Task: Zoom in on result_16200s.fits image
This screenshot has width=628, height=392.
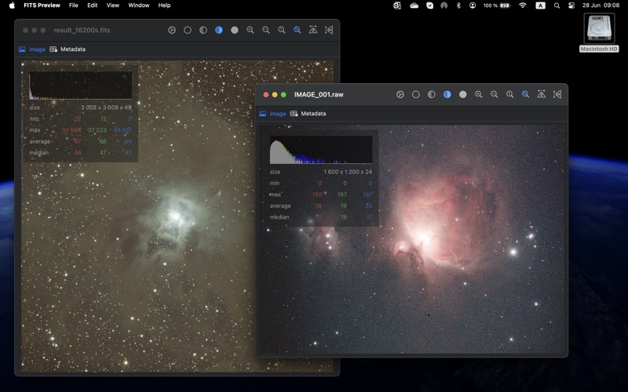Action: click(x=250, y=30)
